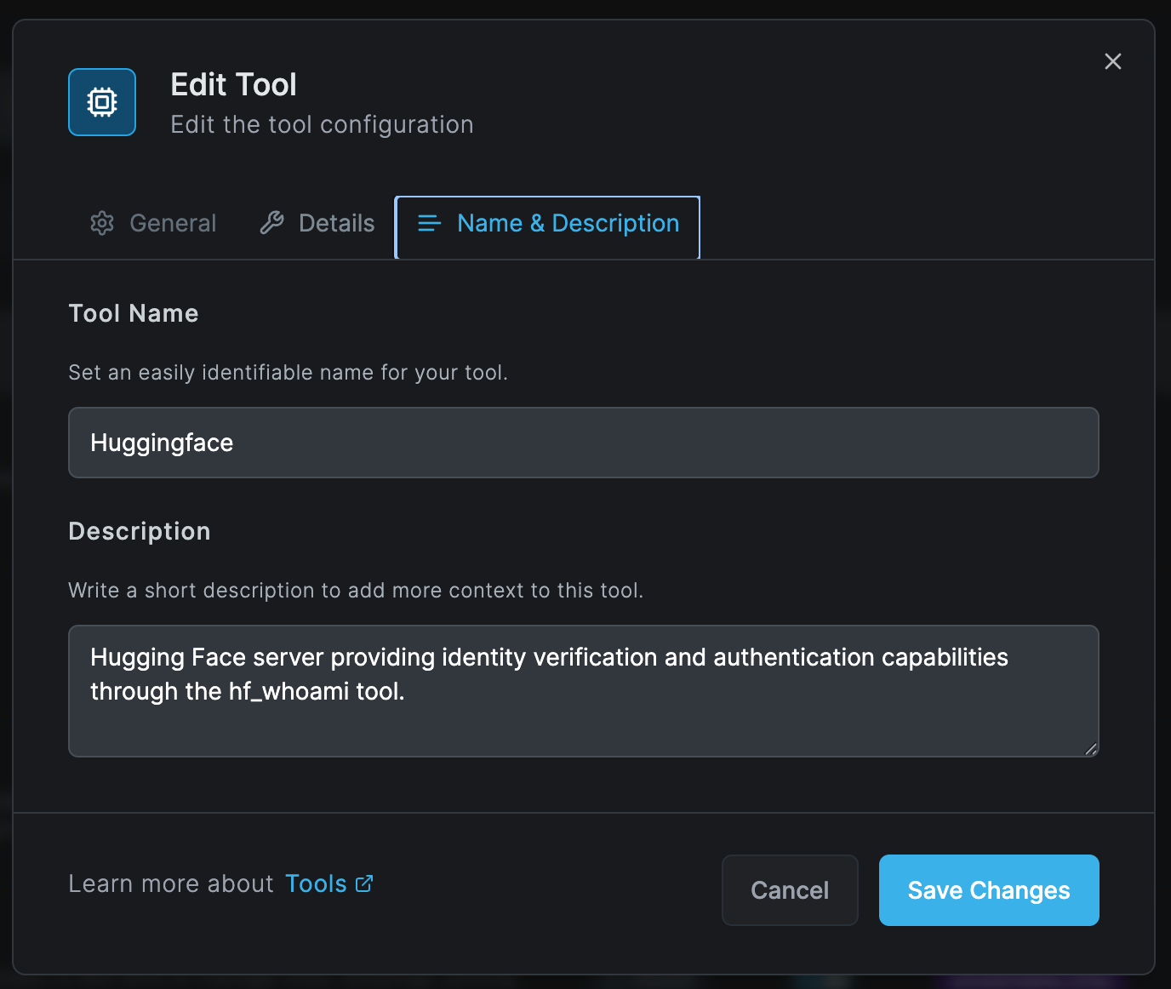The image size is (1171, 989).
Task: Click the Save Changes button
Action: pos(988,890)
